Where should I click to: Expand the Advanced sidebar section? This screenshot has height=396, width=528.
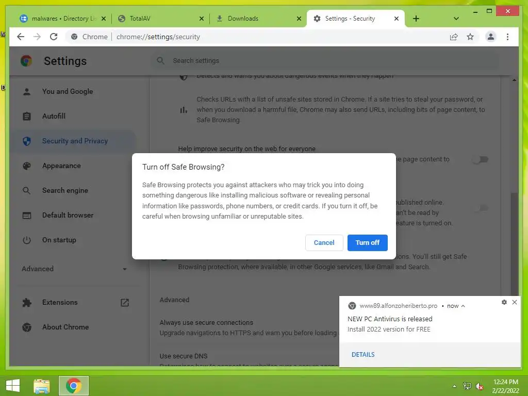(x=74, y=269)
